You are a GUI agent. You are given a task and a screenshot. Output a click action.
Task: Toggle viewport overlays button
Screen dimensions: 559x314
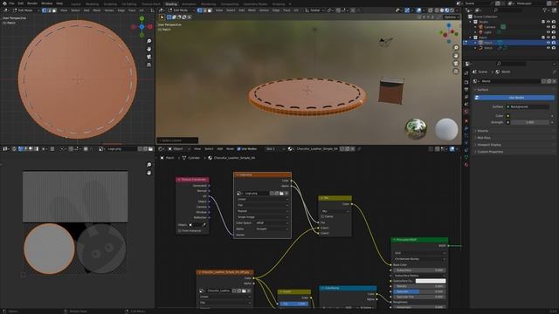(419, 10)
